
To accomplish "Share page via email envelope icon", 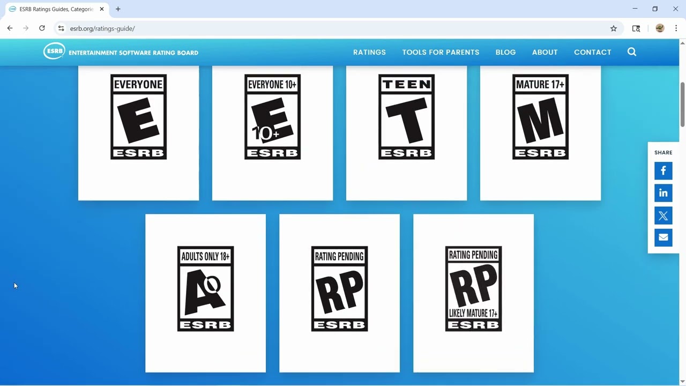I will (x=663, y=237).
